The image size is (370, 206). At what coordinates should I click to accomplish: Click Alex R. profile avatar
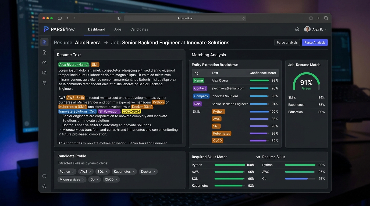click(307, 29)
